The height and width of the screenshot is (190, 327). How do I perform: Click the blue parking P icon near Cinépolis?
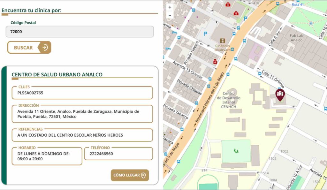point(205,34)
